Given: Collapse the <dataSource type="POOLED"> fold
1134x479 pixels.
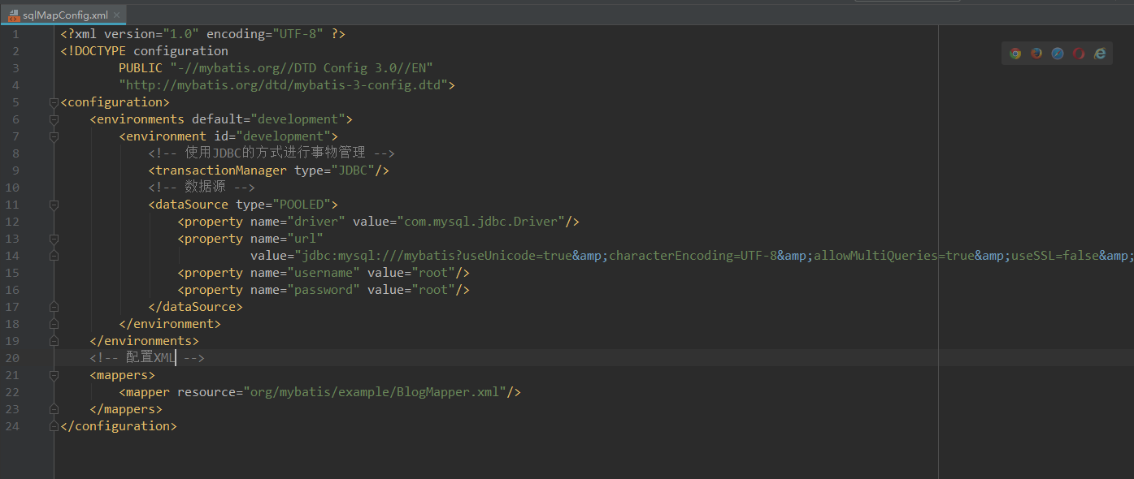Looking at the screenshot, I should click(x=54, y=205).
